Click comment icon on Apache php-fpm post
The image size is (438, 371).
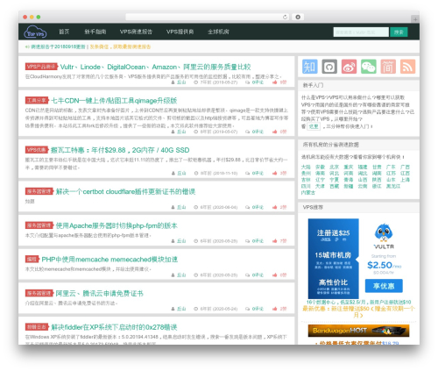click(248, 241)
